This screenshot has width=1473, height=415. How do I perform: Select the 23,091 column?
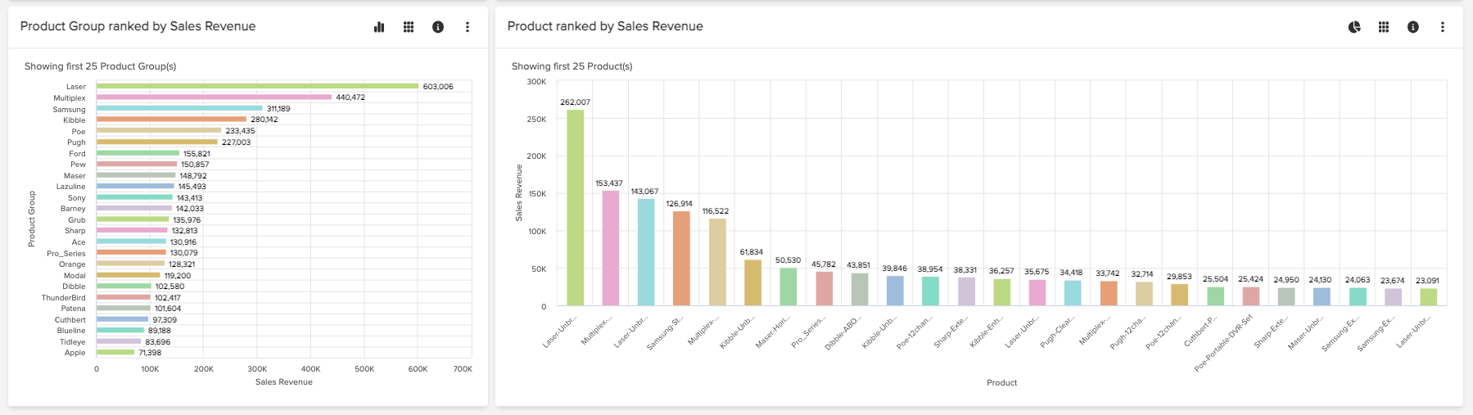tap(1428, 297)
